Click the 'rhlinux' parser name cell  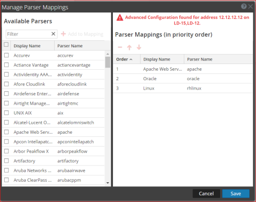[x=194, y=89]
